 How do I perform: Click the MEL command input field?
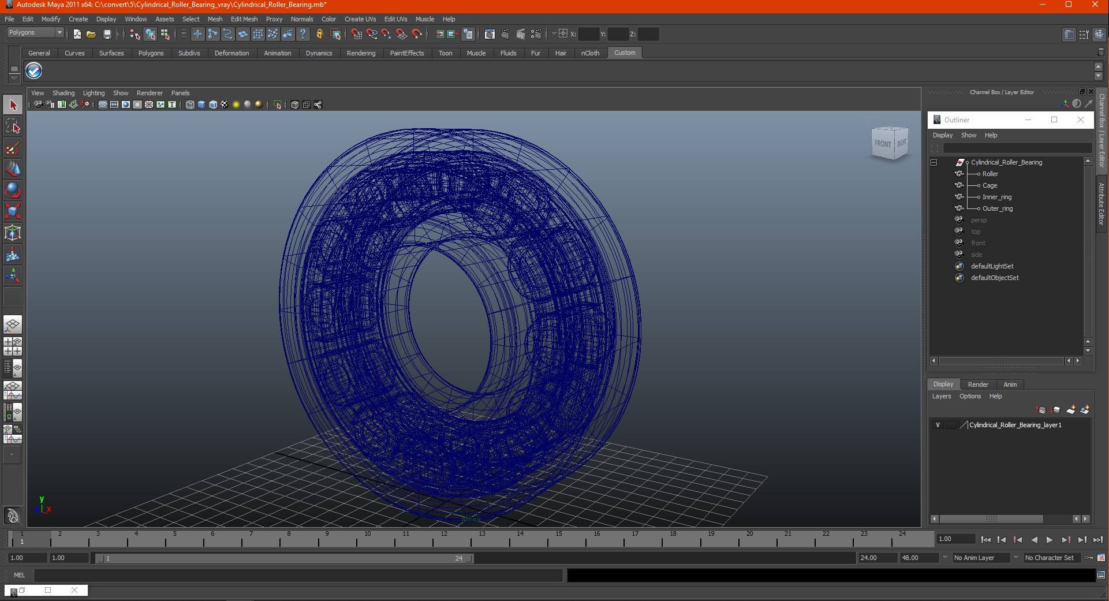[x=298, y=575]
